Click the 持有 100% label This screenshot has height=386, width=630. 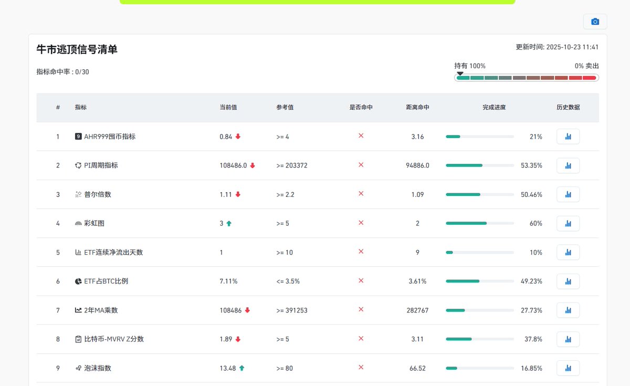tap(470, 66)
